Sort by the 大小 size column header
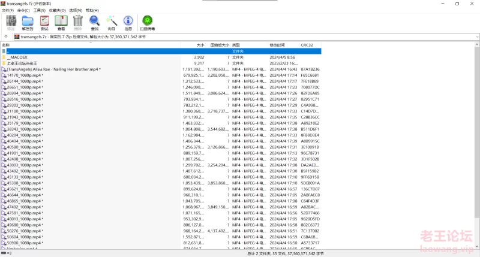The height and width of the screenshot is (257, 480). click(x=193, y=45)
